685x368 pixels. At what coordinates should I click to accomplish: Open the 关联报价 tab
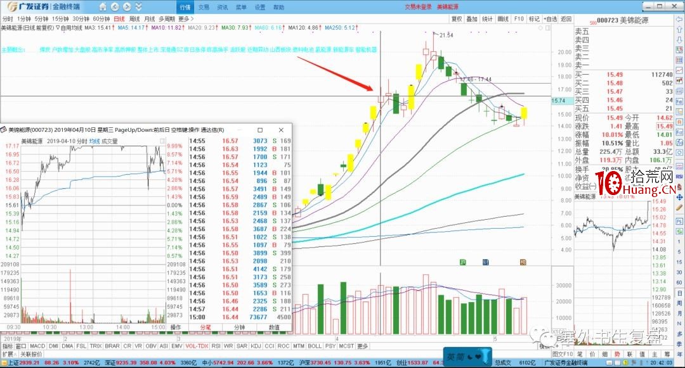31,354
